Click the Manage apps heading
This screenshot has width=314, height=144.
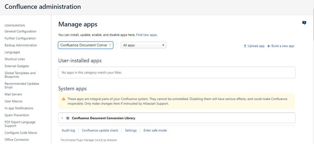78,24
